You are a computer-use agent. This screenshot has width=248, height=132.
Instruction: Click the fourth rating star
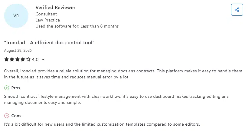pos(23,59)
